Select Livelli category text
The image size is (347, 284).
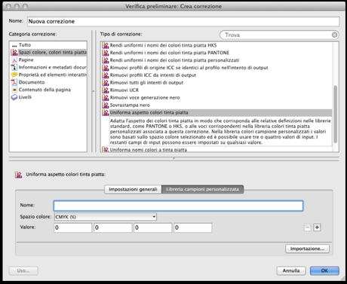tap(25, 97)
